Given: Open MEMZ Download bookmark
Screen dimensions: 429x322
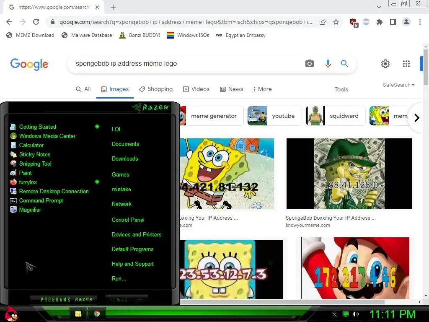Looking at the screenshot, I should [30, 35].
